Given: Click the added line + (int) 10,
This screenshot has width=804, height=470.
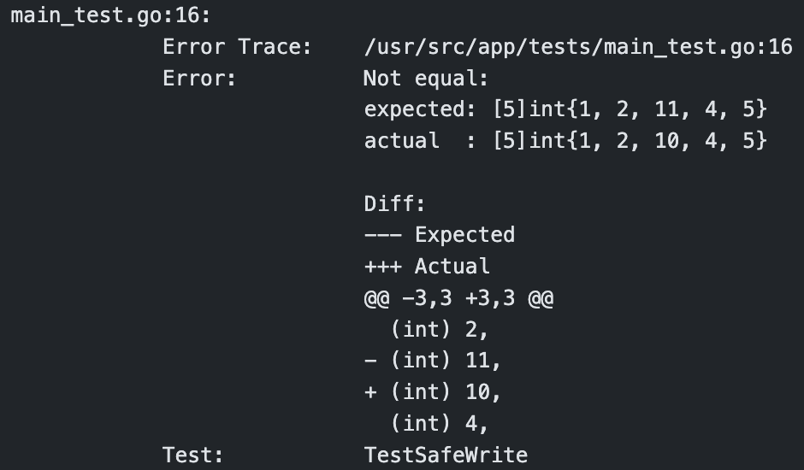Looking at the screenshot, I should pyautogui.click(x=433, y=392).
